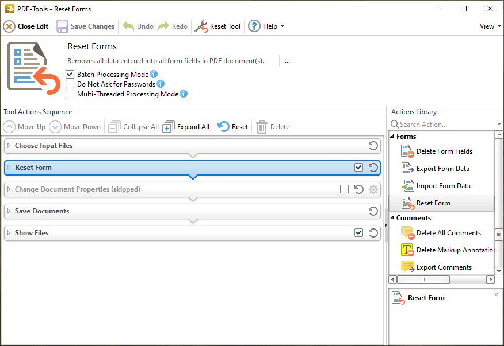Viewport: 504px width, 346px height.
Task: Open the View menu
Action: click(x=490, y=26)
